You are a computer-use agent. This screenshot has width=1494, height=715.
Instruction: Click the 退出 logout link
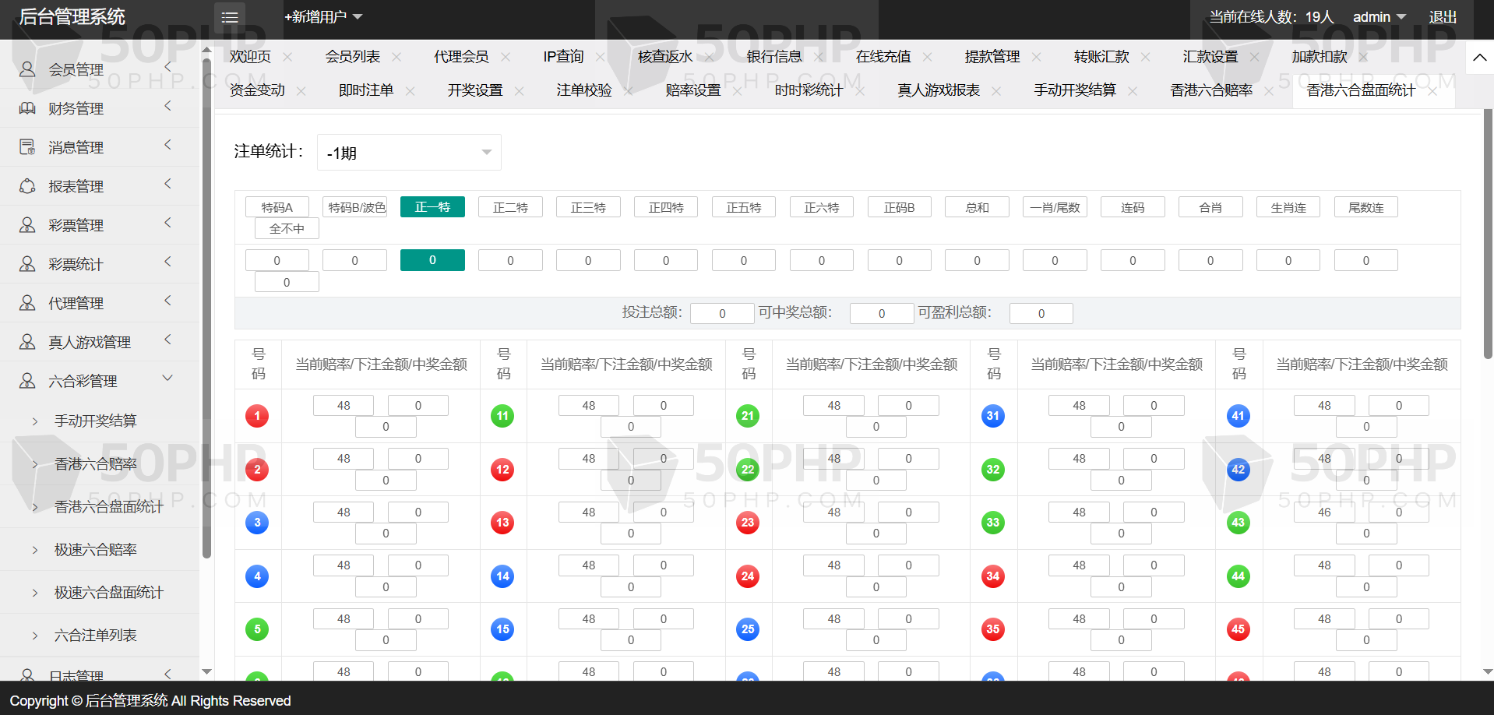[x=1443, y=17]
